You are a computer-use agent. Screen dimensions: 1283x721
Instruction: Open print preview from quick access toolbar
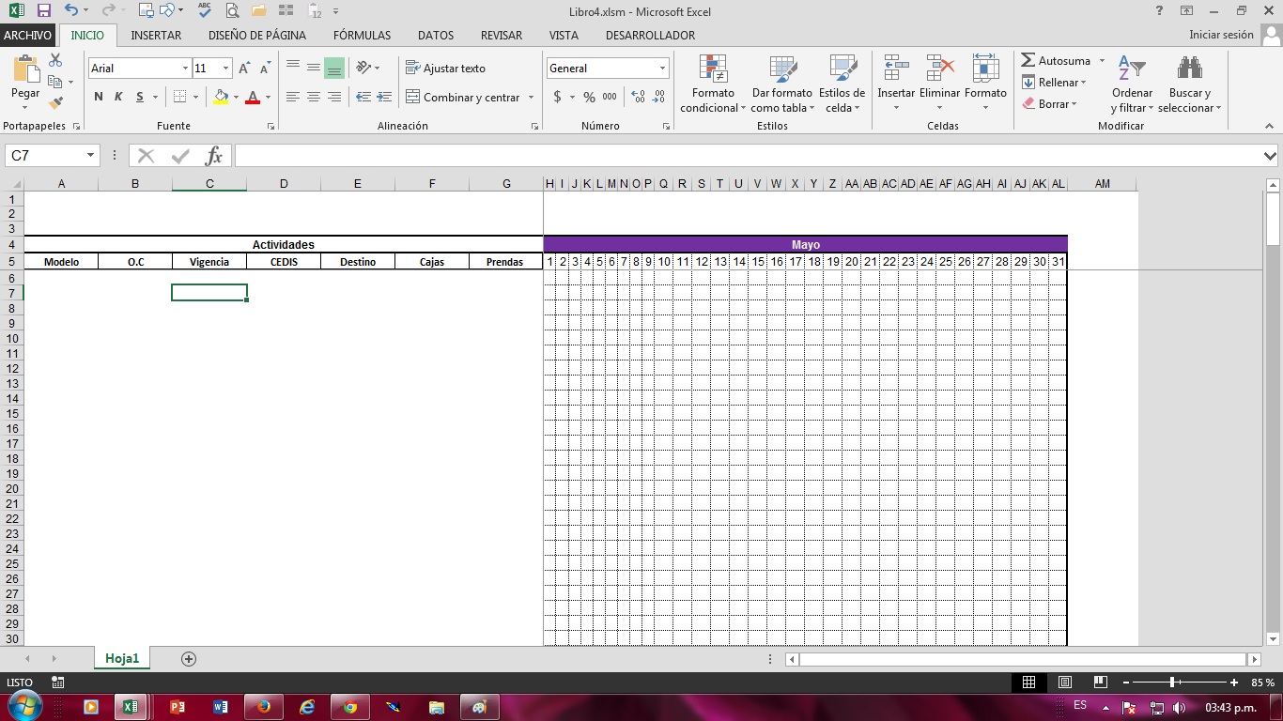click(231, 11)
